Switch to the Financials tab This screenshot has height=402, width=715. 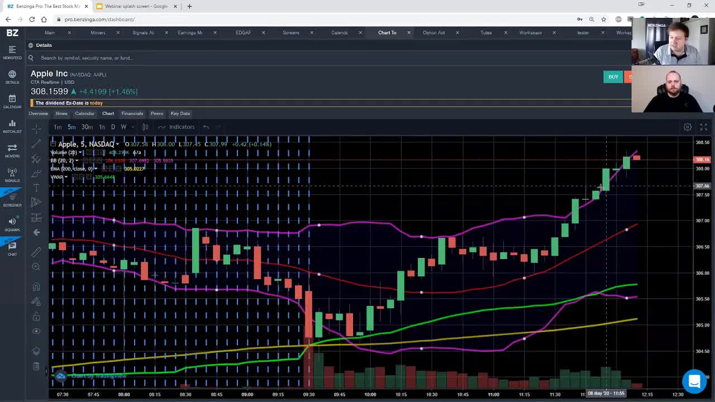tap(132, 113)
